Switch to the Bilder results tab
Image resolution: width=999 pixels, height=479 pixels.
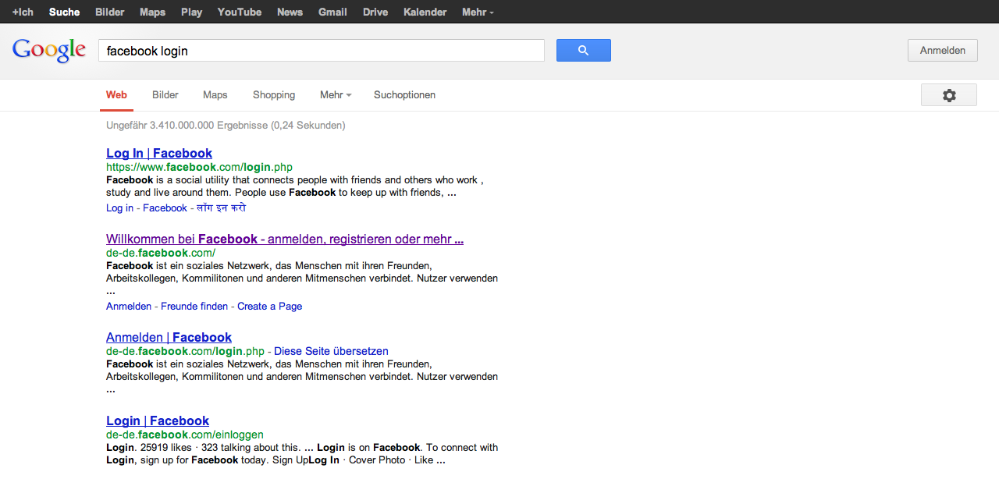pos(165,95)
